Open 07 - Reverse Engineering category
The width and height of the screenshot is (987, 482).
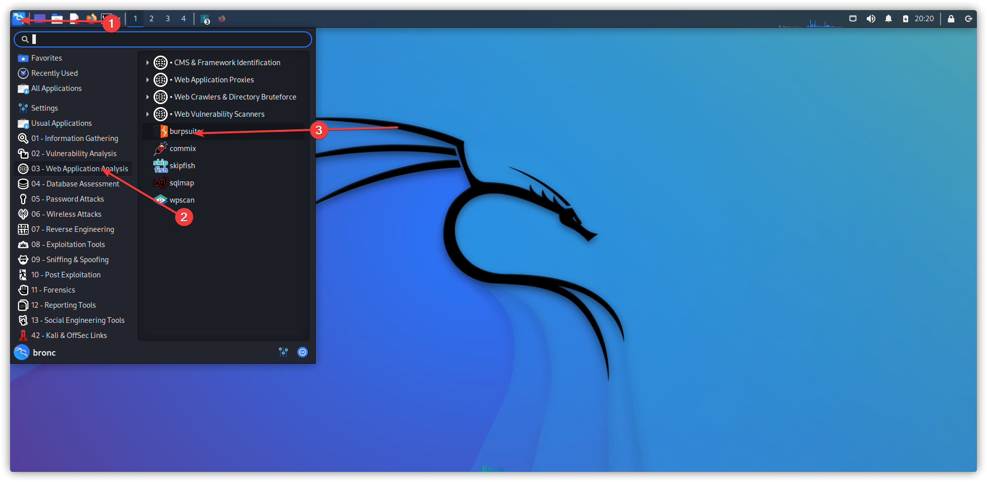click(73, 229)
